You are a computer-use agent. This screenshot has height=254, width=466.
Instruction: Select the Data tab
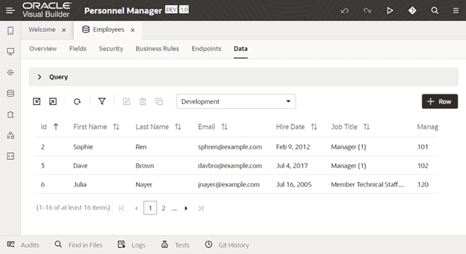coord(241,49)
